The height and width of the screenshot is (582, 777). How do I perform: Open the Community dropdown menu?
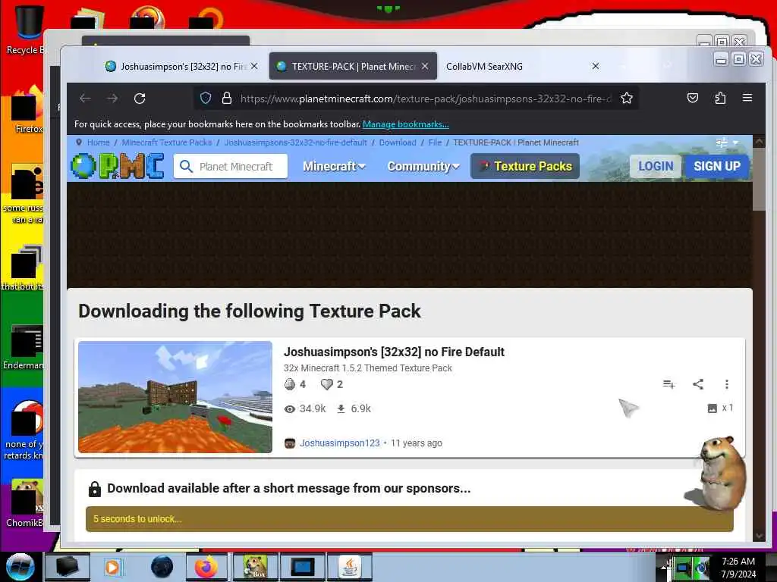423,166
